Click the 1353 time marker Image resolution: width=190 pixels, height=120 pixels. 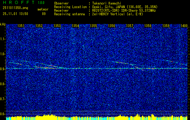pos(57,25)
